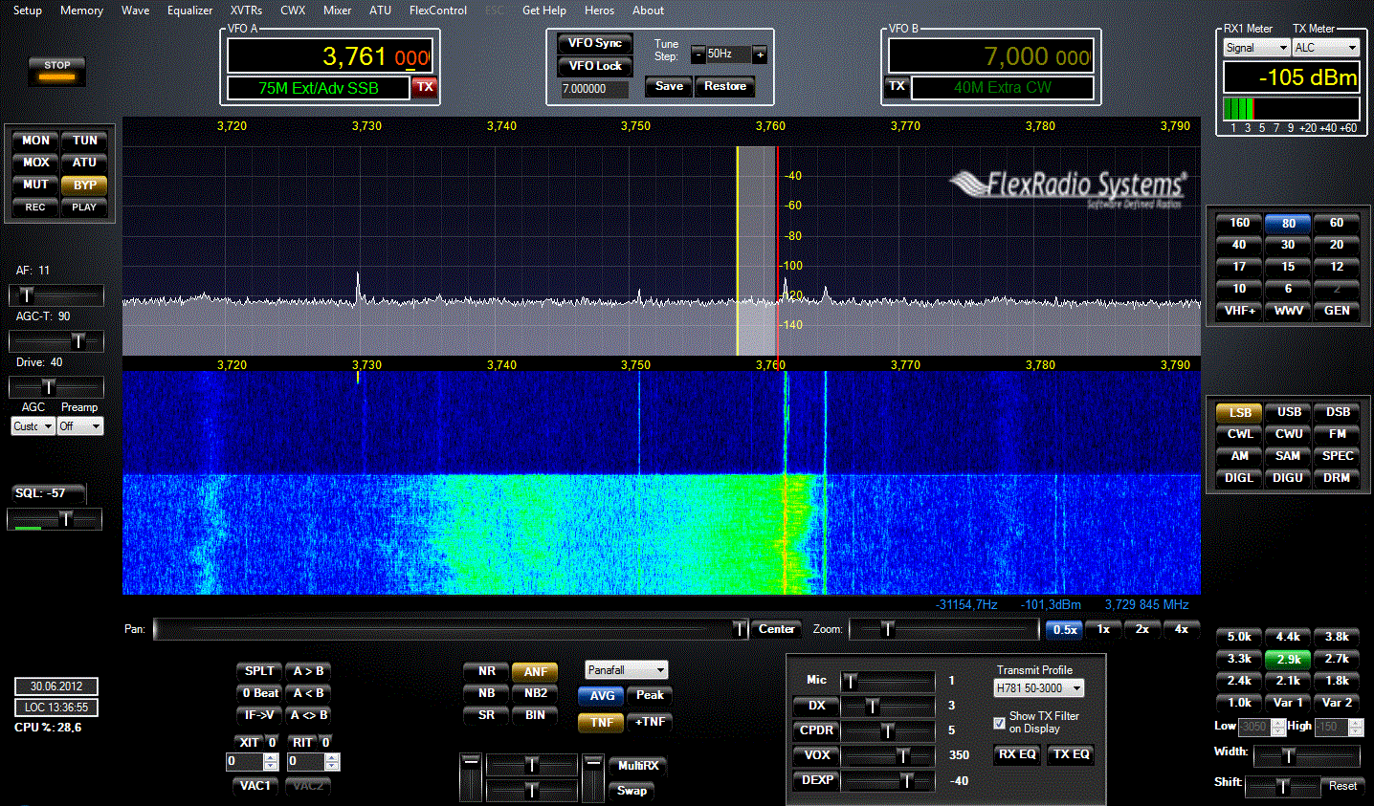
Task: Open the Transmit Profile dropdown
Action: tap(1037, 687)
